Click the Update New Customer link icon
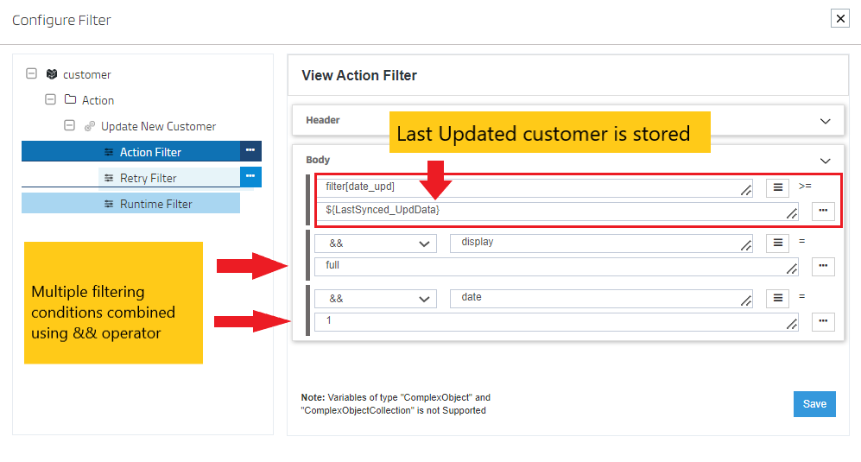 point(90,126)
